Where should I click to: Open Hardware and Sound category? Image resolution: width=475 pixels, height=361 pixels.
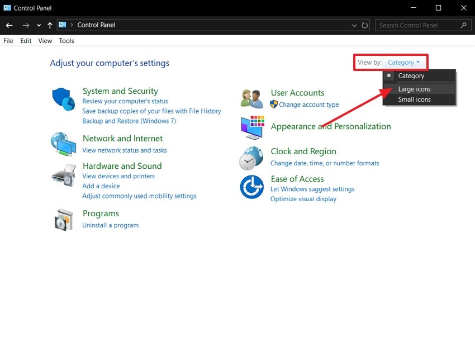coord(122,166)
